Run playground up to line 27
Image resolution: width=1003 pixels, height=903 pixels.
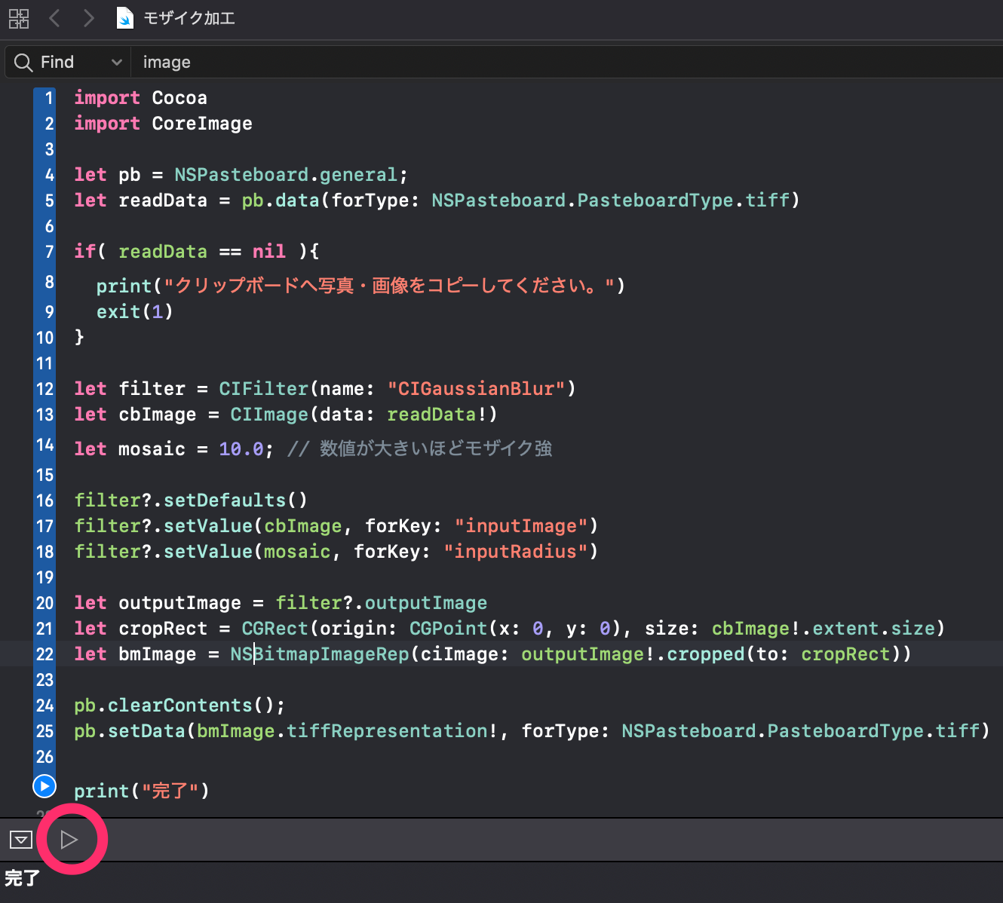point(44,786)
